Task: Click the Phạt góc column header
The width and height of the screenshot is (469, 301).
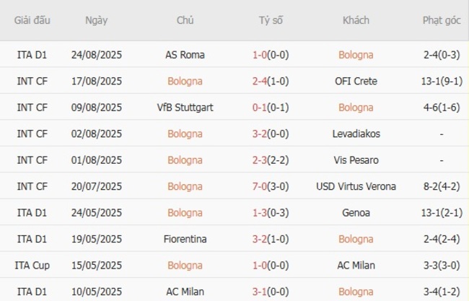Action: [441, 21]
